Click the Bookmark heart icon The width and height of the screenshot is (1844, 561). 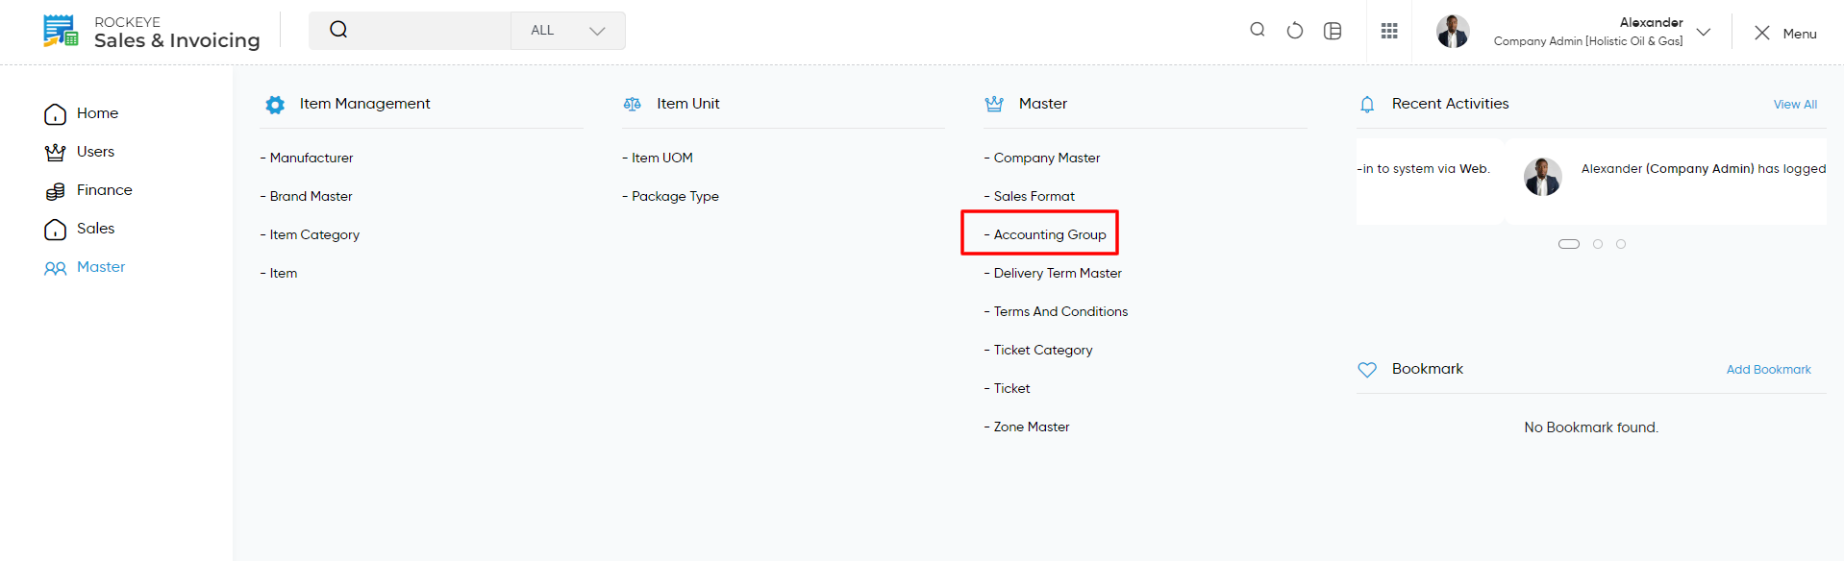click(1367, 369)
